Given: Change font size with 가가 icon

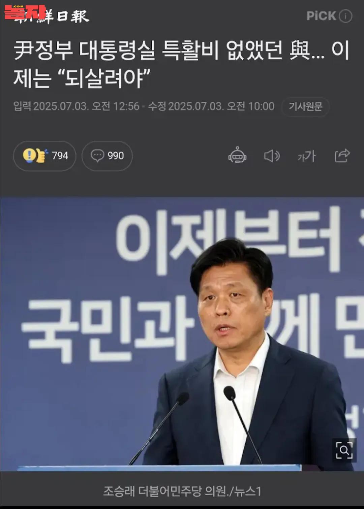Looking at the screenshot, I should pos(306,156).
